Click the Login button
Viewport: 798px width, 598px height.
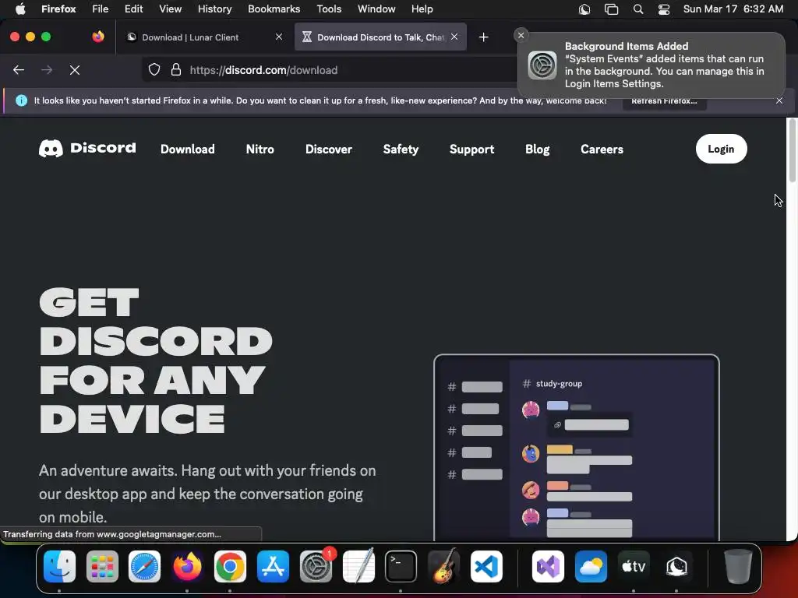coord(721,149)
